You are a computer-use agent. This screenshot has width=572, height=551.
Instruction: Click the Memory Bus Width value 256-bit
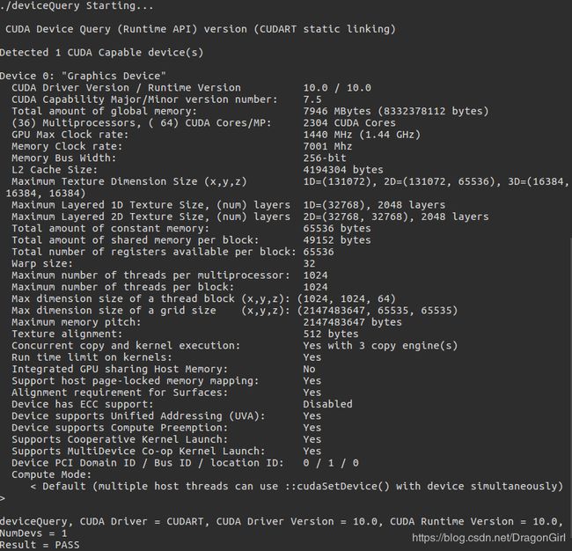325,158
